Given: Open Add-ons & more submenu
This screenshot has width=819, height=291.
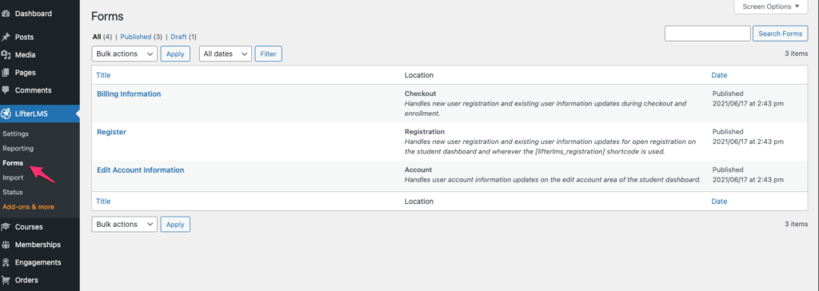Looking at the screenshot, I should pos(28,207).
